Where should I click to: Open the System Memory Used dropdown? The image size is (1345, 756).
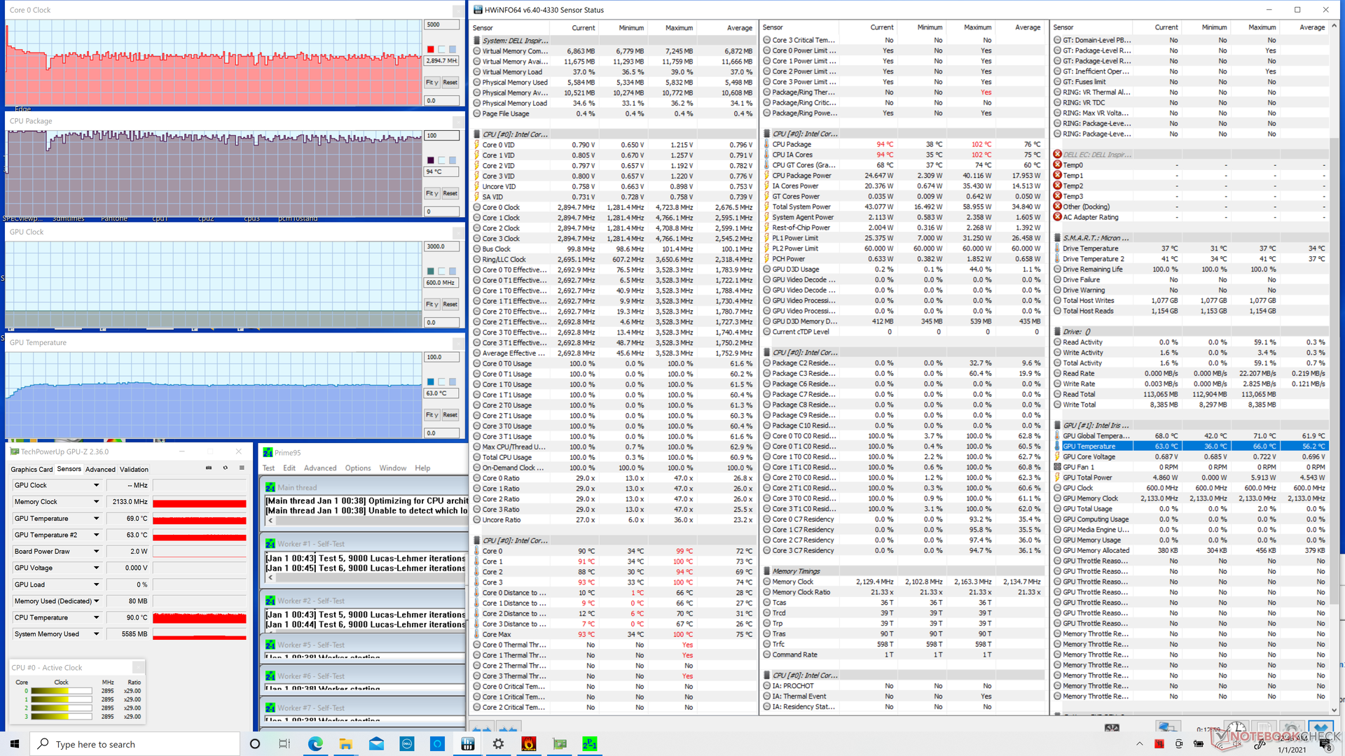tap(96, 634)
